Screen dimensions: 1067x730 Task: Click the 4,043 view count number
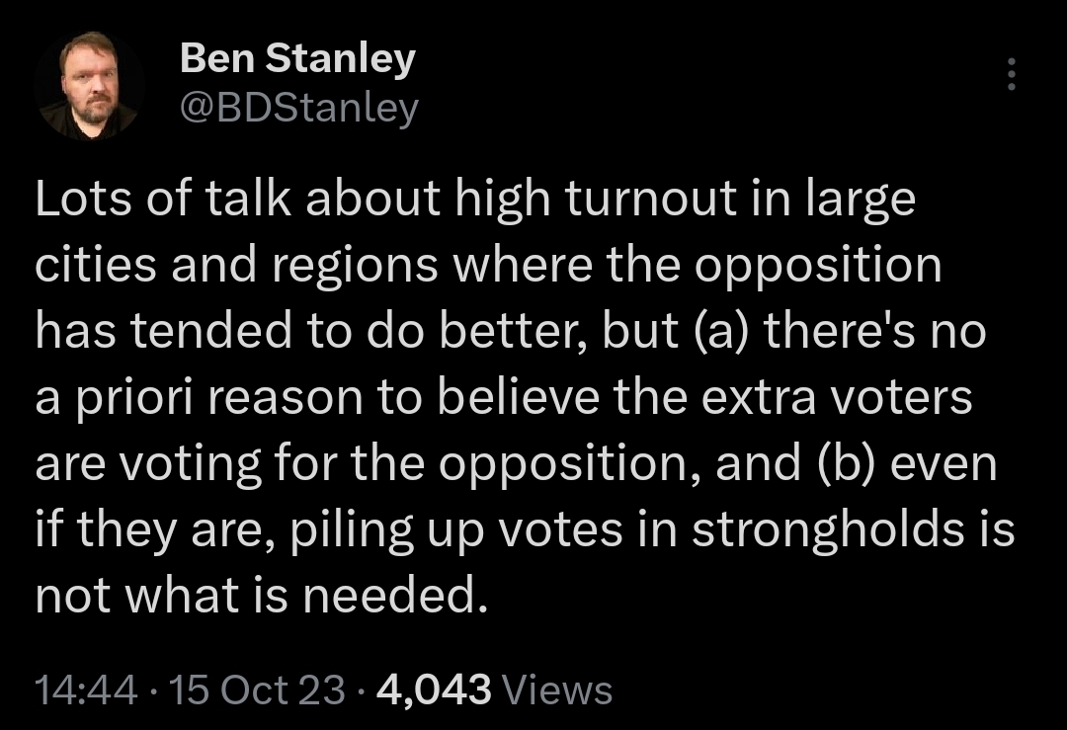(434, 689)
